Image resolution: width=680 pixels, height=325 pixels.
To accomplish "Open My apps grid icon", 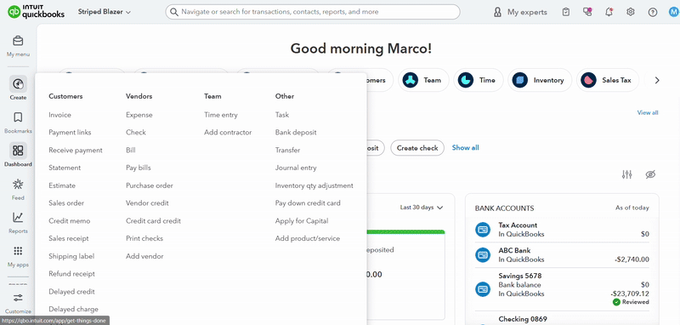I will click(x=18, y=251).
